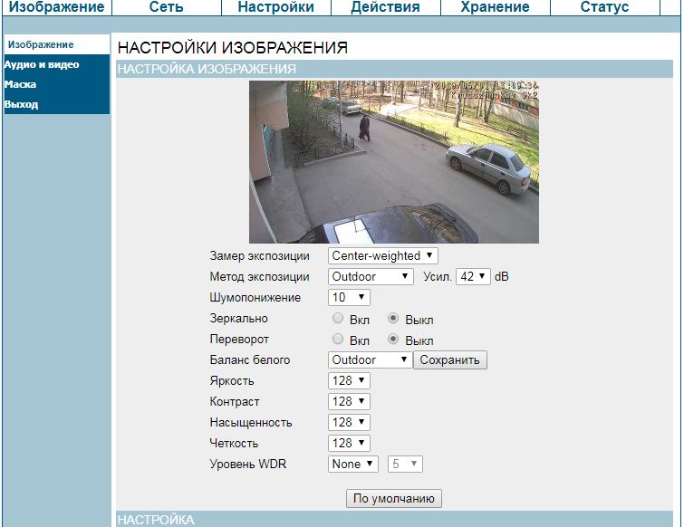
Task: Open the Действия menu tab
Action: tap(385, 7)
